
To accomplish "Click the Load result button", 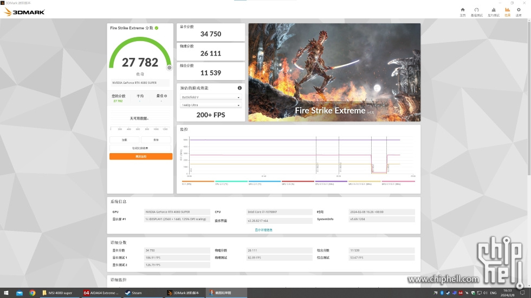I will pyautogui.click(x=124, y=140).
